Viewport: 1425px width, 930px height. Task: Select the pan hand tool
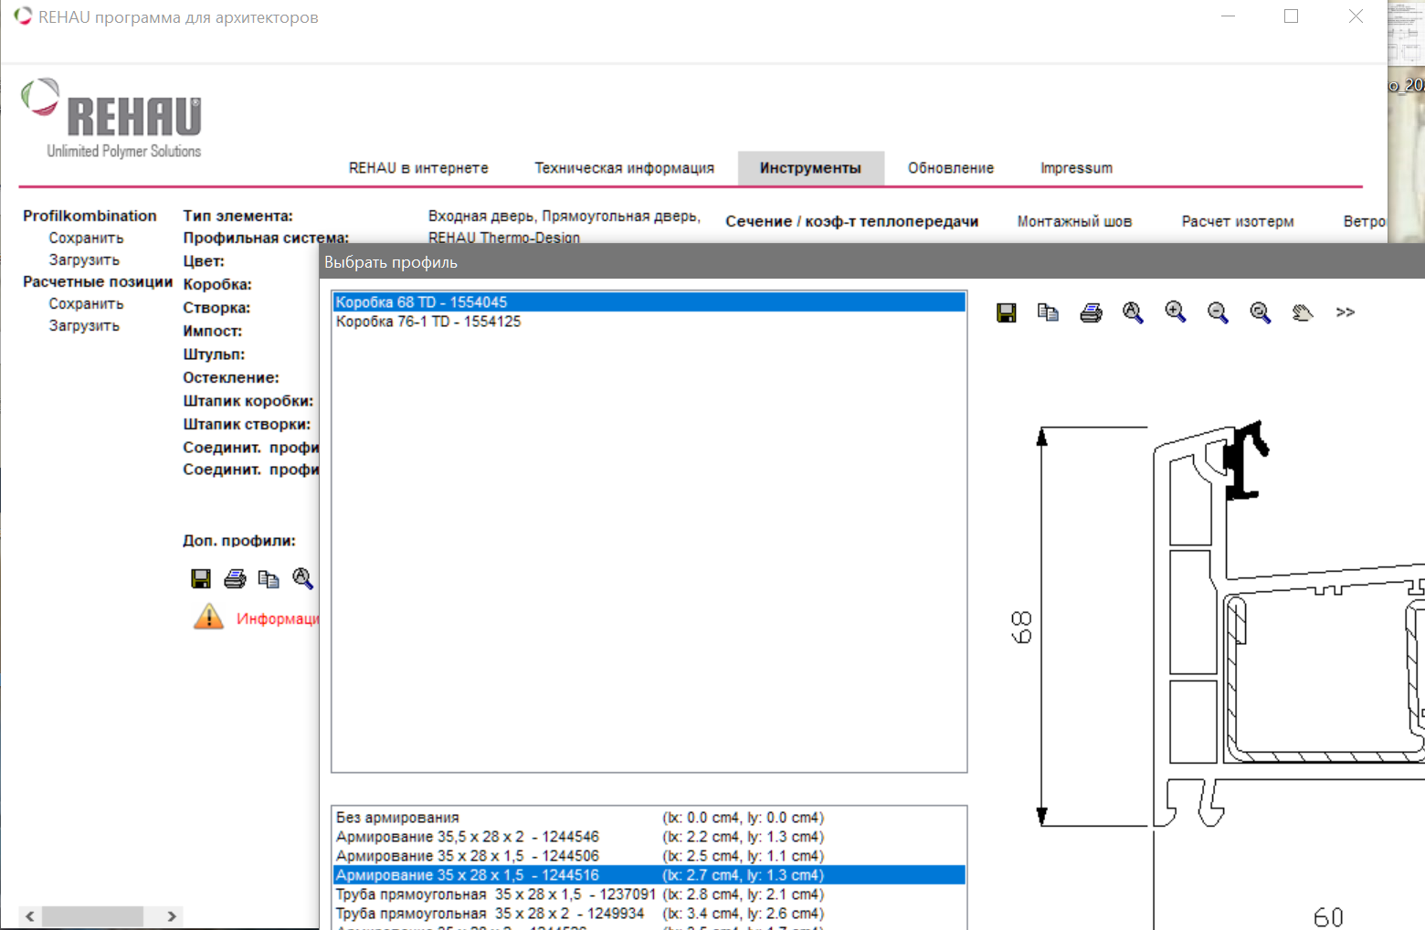pos(1303,312)
